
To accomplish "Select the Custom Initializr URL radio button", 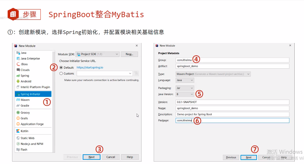I will point(61,74).
